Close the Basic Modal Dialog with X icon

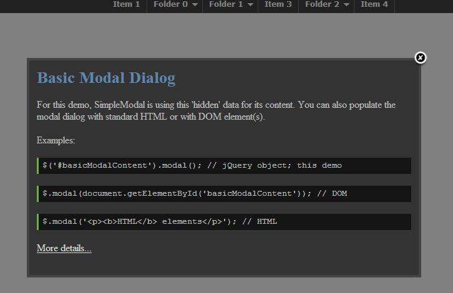tap(421, 58)
